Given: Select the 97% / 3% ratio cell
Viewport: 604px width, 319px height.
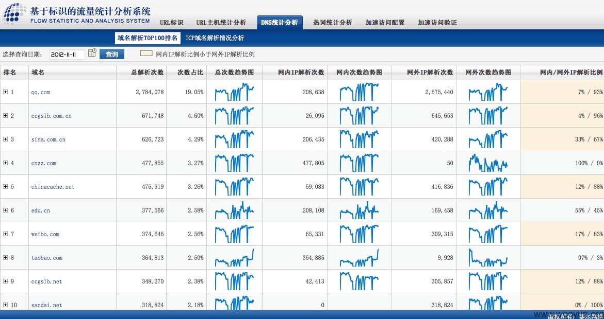Looking at the screenshot, I should 562,258.
